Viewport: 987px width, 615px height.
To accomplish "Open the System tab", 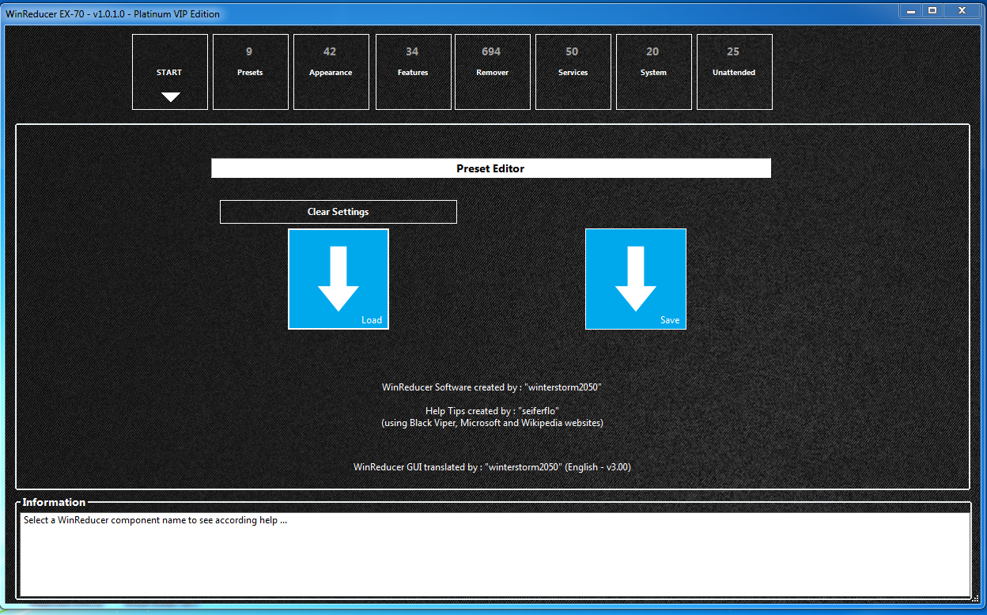I will (653, 72).
